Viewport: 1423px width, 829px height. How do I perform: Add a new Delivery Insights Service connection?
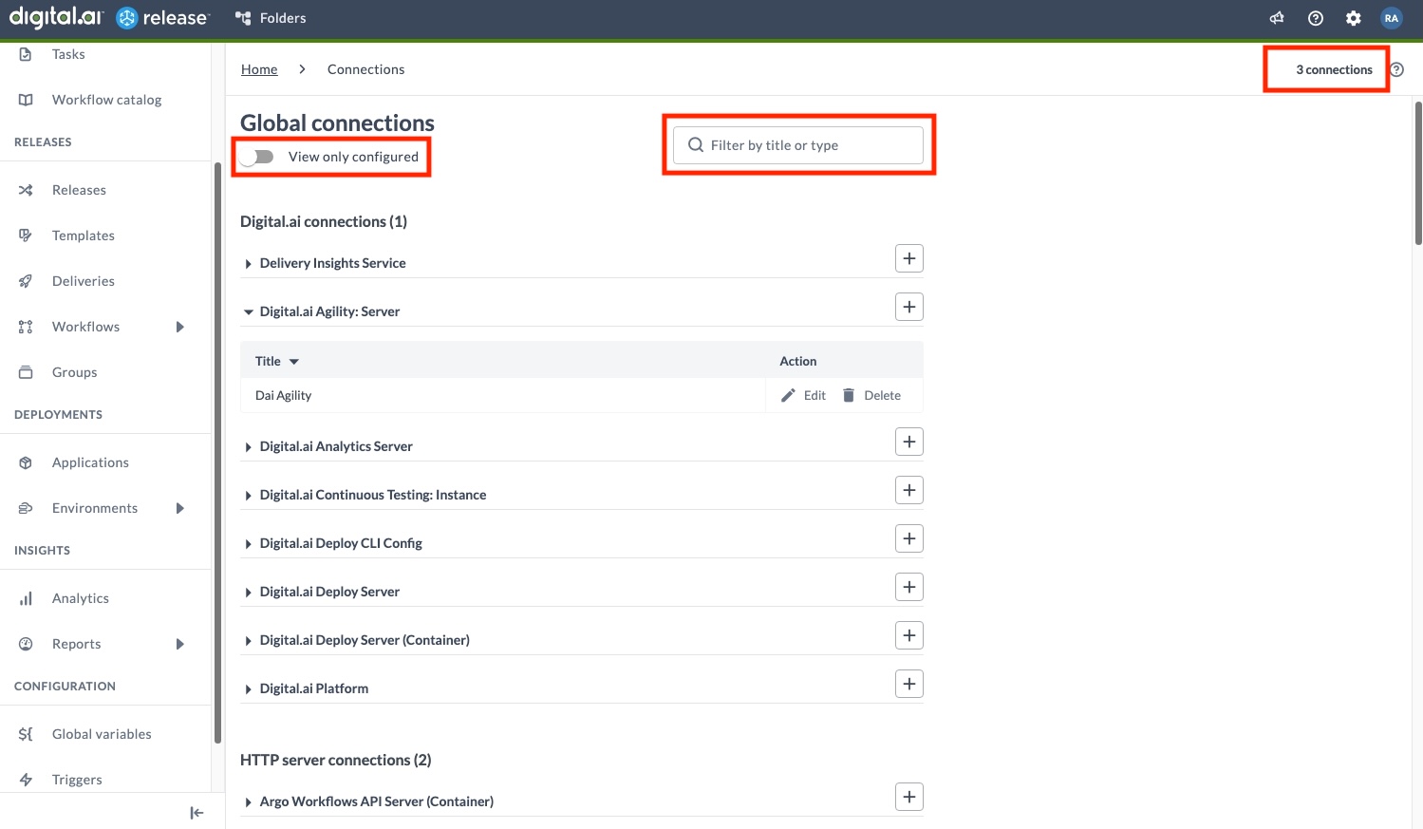pyautogui.click(x=908, y=258)
